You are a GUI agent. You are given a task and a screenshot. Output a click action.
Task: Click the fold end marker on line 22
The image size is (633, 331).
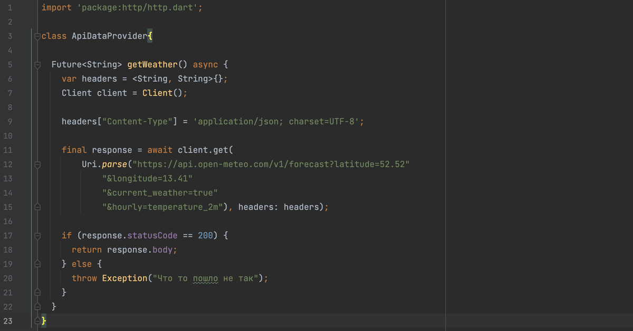[x=37, y=307]
